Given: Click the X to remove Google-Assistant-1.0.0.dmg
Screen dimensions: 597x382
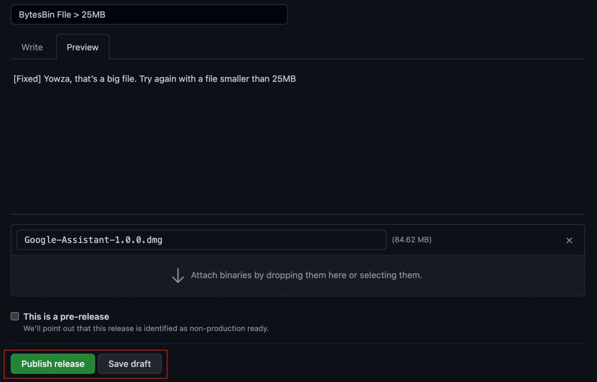Looking at the screenshot, I should 569,240.
